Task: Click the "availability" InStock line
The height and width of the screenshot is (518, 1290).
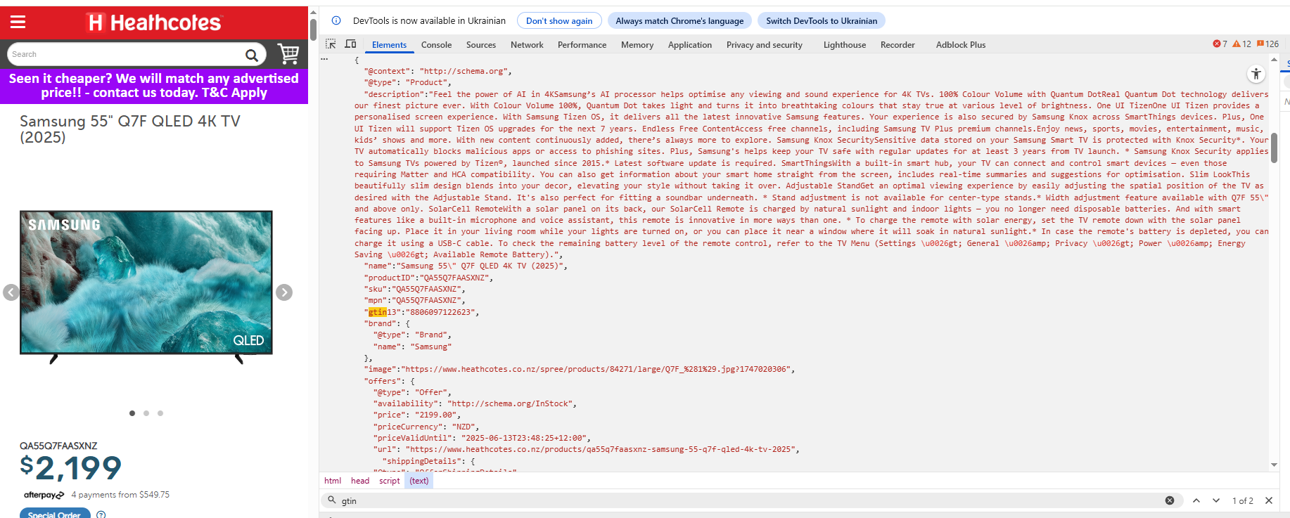Action: pos(475,403)
